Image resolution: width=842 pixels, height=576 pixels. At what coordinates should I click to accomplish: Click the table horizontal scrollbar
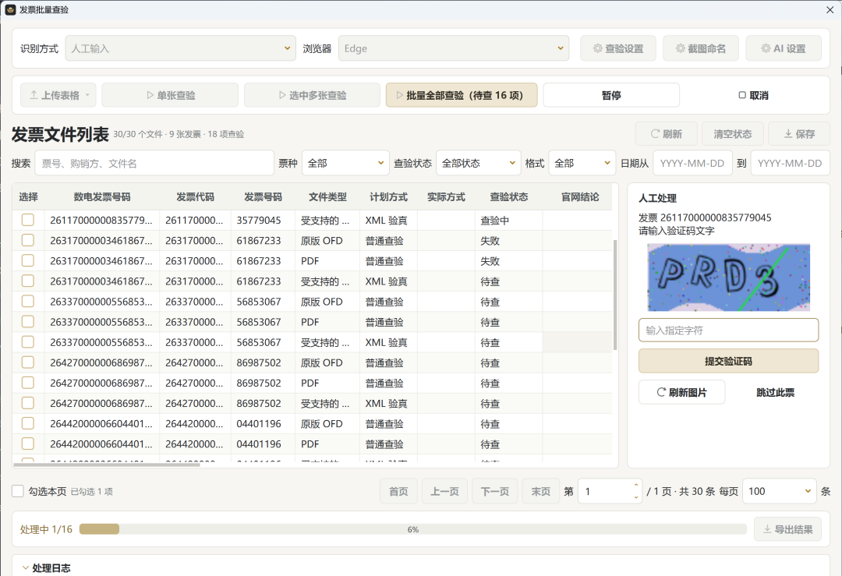(106, 465)
